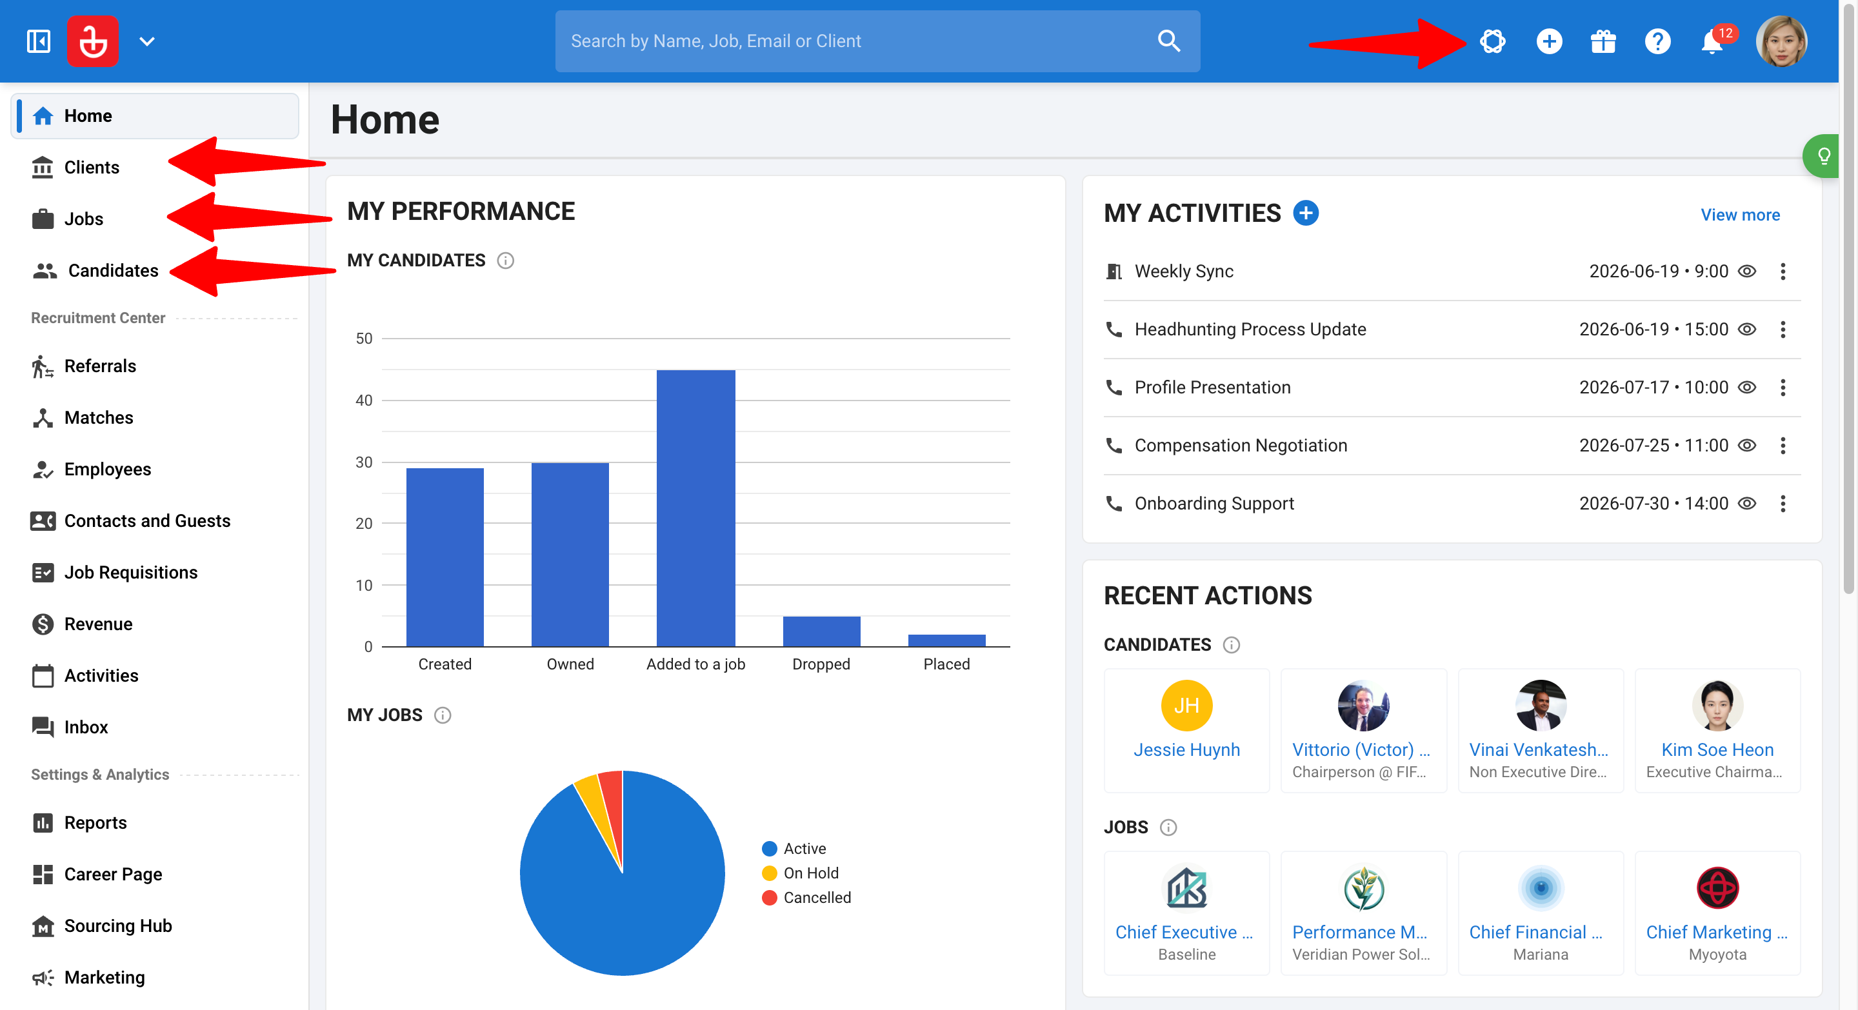The height and width of the screenshot is (1010, 1858).
Task: Open the gift rewards icon
Action: pyautogui.click(x=1603, y=41)
